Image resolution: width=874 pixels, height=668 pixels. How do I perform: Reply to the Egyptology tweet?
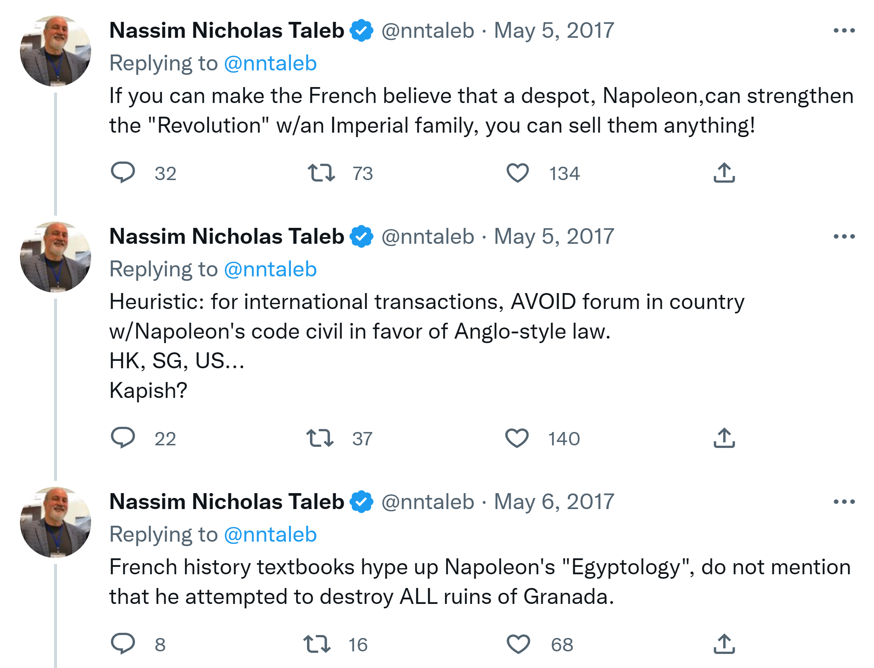pos(123,644)
